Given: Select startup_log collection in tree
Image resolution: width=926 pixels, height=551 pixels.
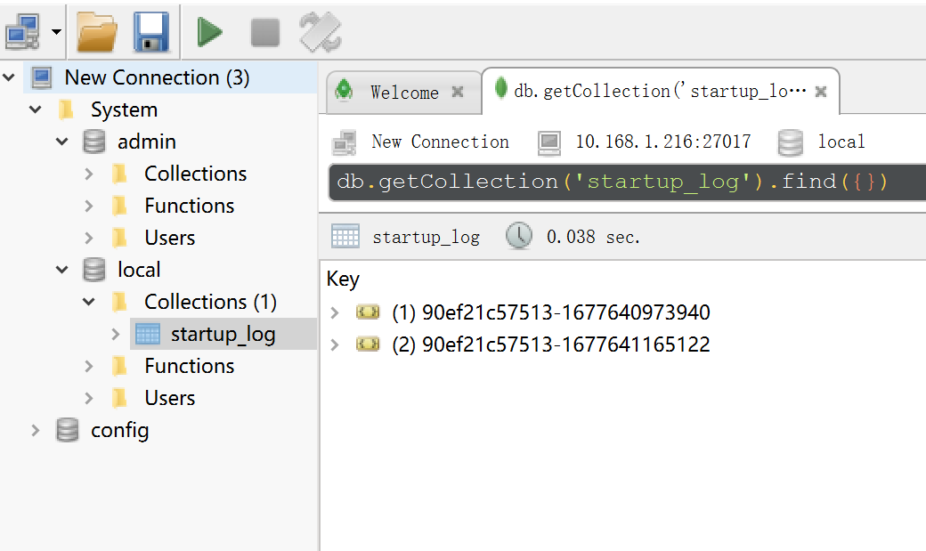Looking at the screenshot, I should tap(223, 334).
